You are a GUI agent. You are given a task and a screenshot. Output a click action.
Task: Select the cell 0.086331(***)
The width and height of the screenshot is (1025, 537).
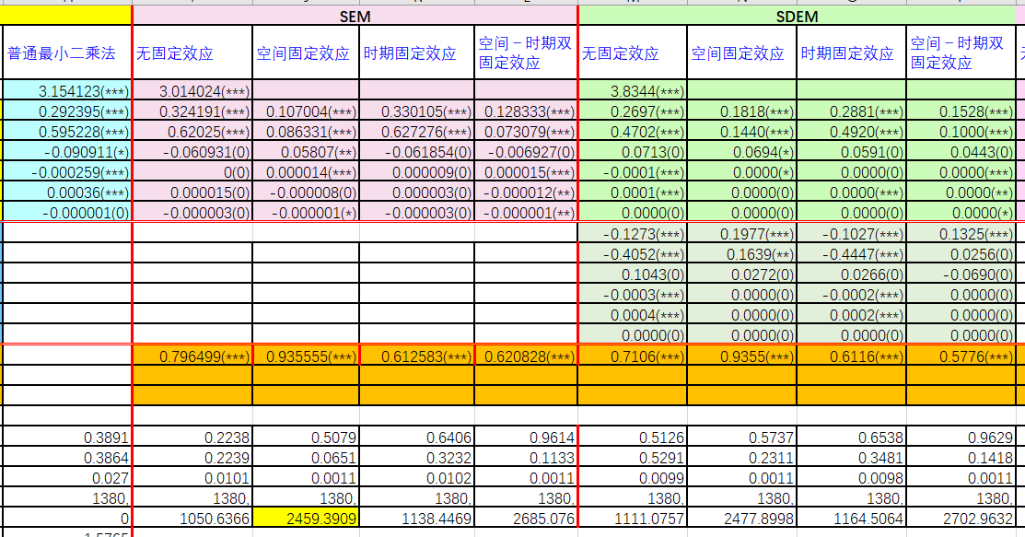click(x=305, y=132)
